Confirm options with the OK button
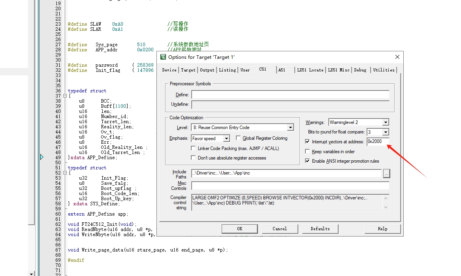461x276 pixels. click(x=240, y=229)
